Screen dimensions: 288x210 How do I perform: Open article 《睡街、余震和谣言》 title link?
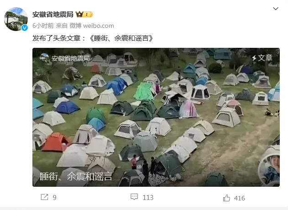(121, 38)
